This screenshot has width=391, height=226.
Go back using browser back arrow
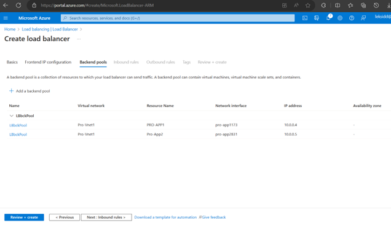point(6,6)
